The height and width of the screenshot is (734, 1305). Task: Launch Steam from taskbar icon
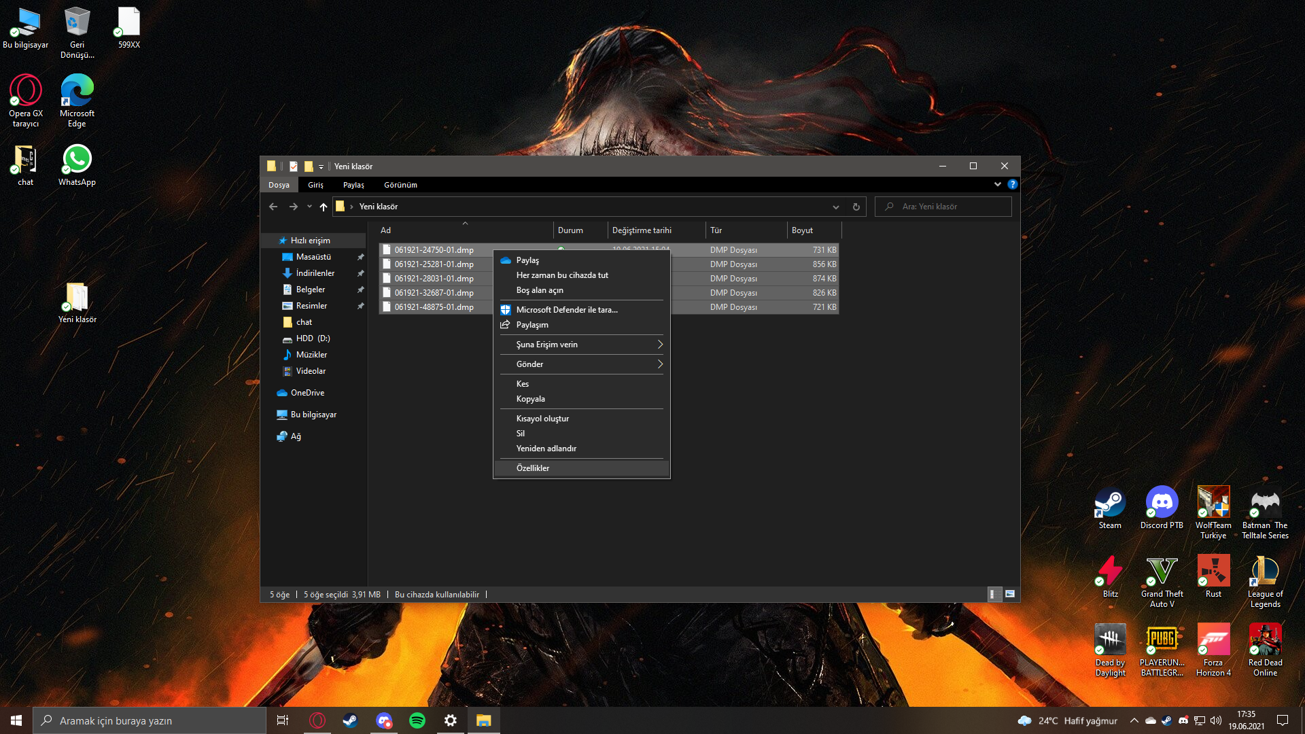pyautogui.click(x=350, y=720)
